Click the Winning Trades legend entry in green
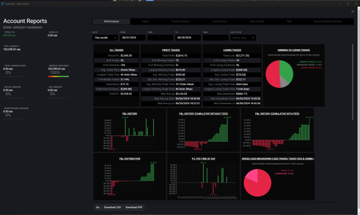Viewport: 360px width, 215px height. tap(310, 62)
